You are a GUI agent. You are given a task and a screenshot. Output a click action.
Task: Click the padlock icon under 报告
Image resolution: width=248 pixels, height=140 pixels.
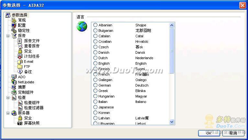(20, 51)
